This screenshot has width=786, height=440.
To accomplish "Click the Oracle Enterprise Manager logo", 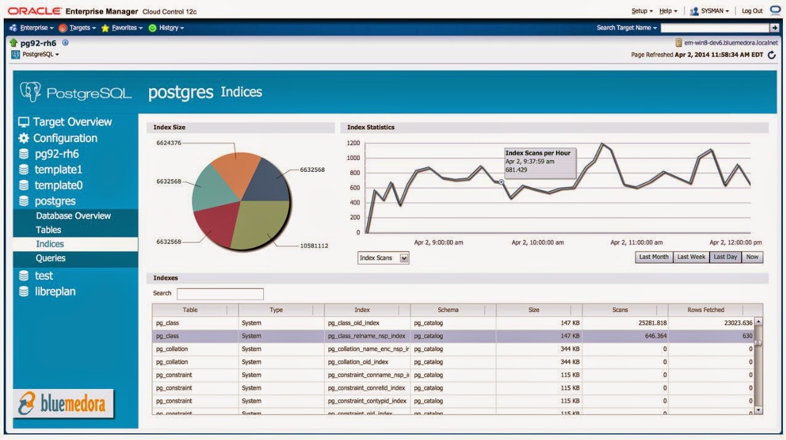I will pyautogui.click(x=102, y=11).
